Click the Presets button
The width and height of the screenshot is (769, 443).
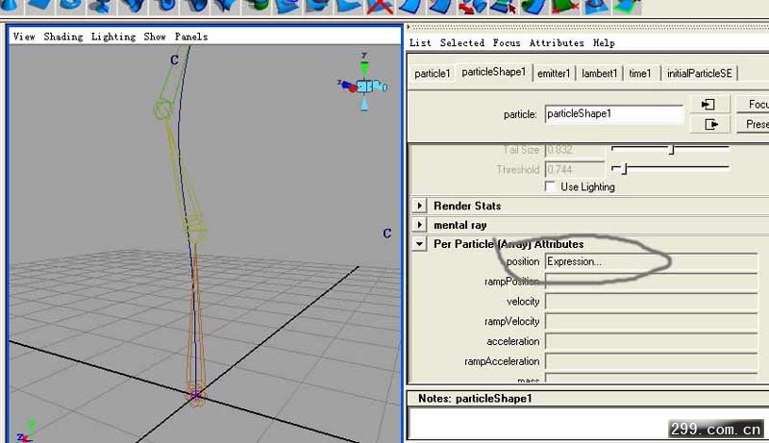pyautogui.click(x=753, y=125)
